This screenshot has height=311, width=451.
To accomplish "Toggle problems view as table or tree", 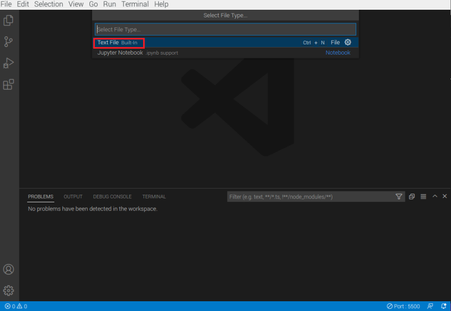I will pos(423,196).
